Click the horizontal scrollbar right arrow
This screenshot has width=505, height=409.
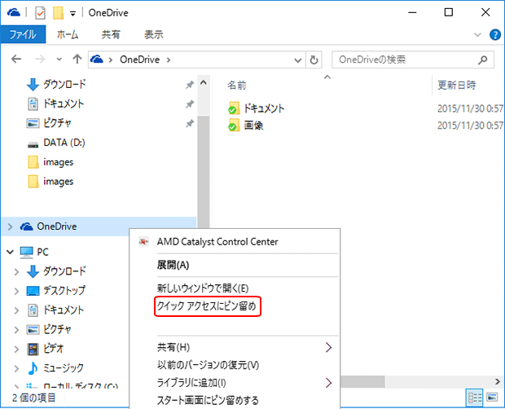(498, 381)
